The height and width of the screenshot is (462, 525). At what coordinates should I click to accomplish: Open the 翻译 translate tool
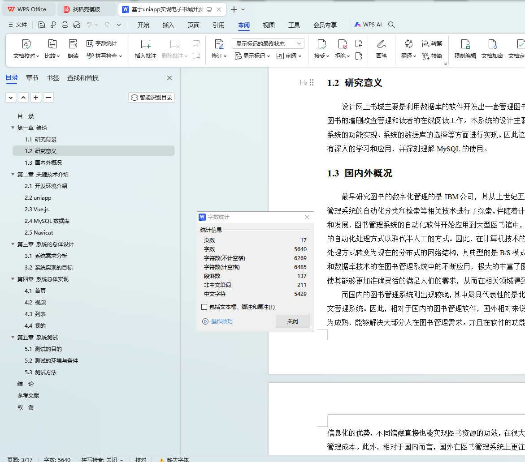(x=408, y=49)
